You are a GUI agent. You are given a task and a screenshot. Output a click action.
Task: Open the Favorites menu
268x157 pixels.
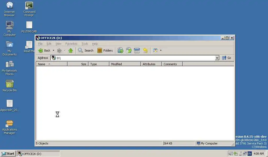click(71, 44)
